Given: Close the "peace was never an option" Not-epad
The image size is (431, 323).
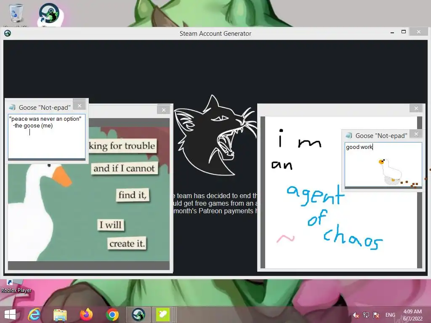Looking at the screenshot, I should pos(80,106).
